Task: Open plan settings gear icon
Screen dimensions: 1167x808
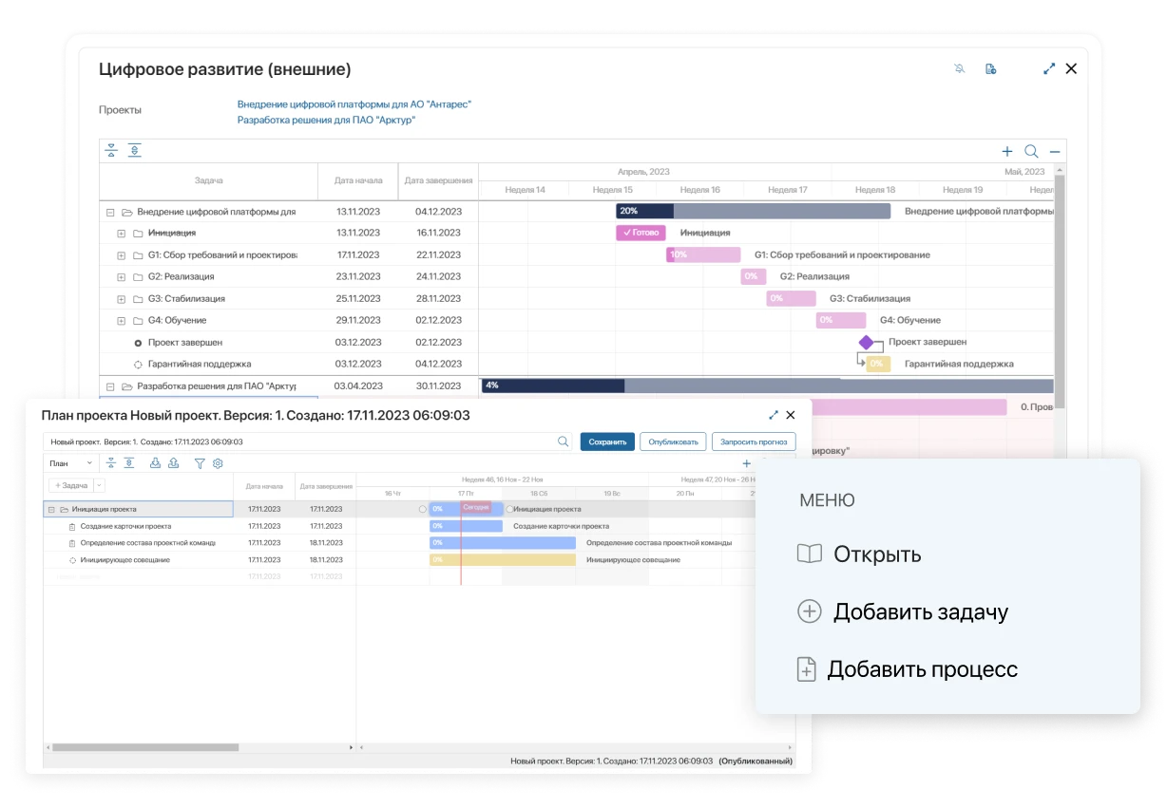Action: pos(218,463)
